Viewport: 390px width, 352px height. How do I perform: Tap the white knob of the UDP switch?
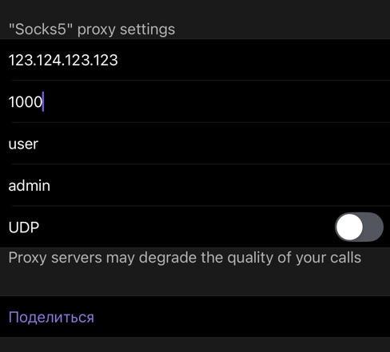click(349, 227)
